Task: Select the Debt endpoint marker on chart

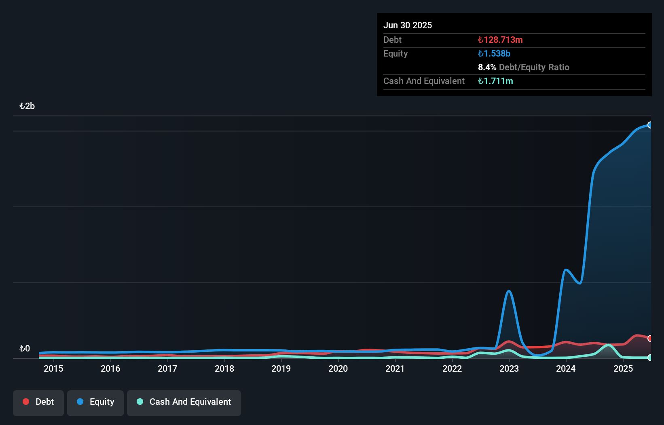Action: click(x=650, y=338)
